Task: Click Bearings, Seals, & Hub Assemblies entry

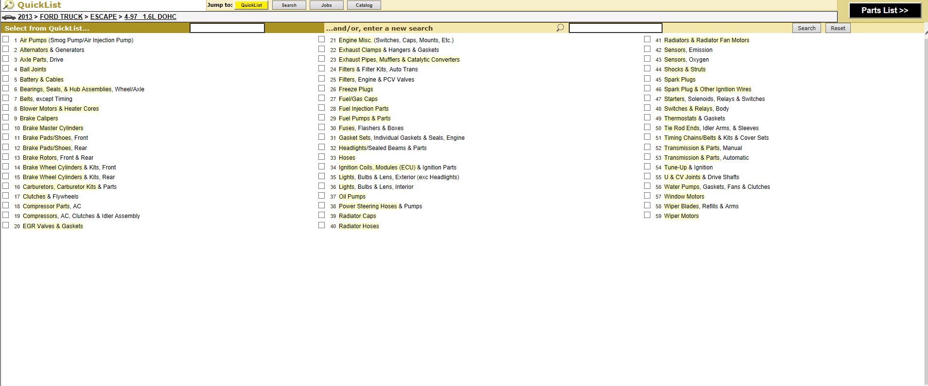Action: tap(82, 89)
